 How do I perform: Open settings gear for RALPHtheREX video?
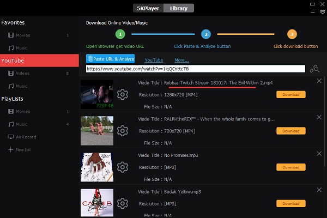(123, 131)
